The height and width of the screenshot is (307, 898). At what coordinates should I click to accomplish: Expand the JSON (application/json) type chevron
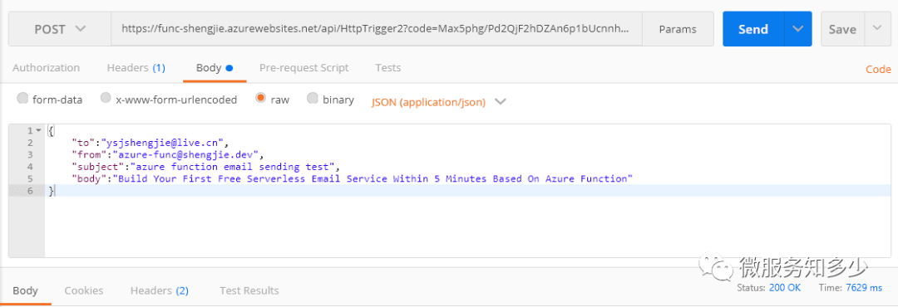501,102
